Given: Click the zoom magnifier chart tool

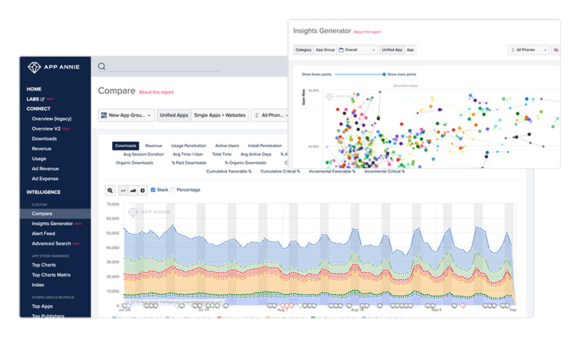Looking at the screenshot, I should point(110,190).
